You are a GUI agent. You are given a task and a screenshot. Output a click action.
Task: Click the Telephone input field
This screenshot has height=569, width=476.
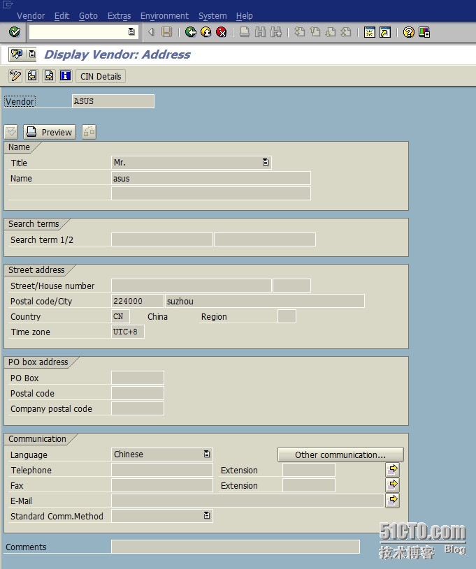point(161,470)
